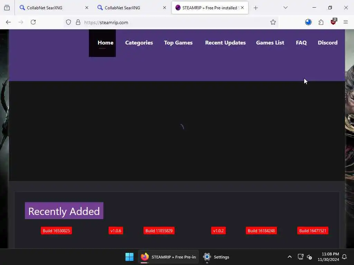
Task: Open the clock showing 11:08 PM
Action: [x=328, y=257]
